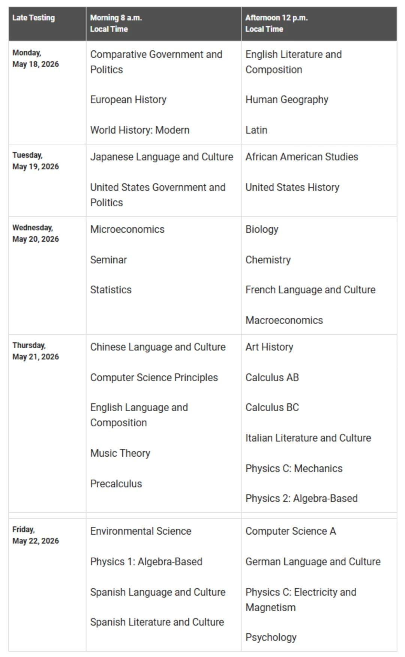Click the Microeconomics exam entry
This screenshot has width=405, height=657.
[x=127, y=229]
